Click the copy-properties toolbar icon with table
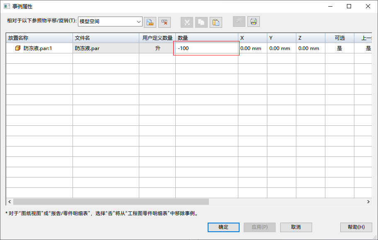Viewport: 378px width, 240px height. (150, 22)
